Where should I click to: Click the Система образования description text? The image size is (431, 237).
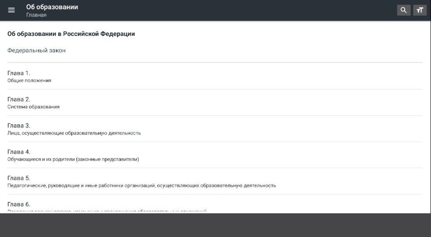click(33, 107)
